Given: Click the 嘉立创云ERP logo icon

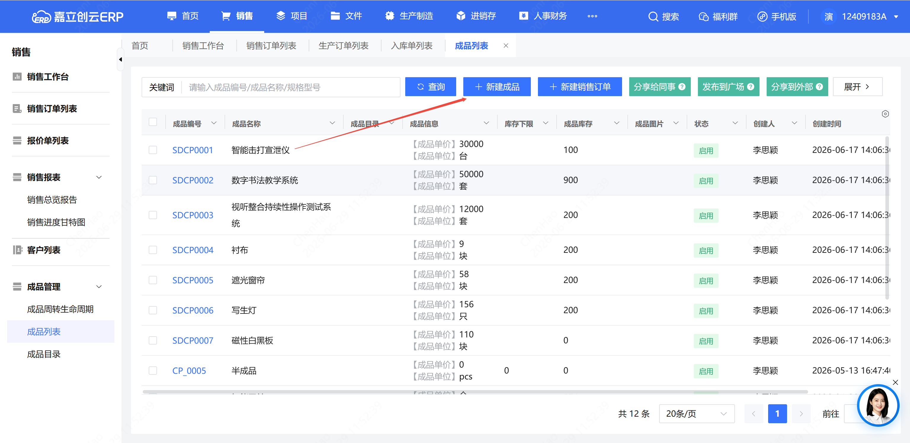Looking at the screenshot, I should click(41, 17).
